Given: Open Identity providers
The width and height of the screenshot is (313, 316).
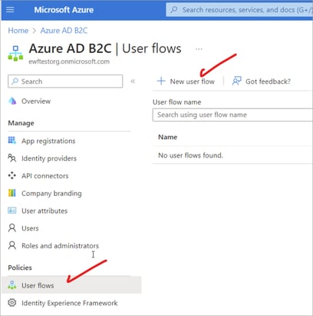Looking at the screenshot, I should tap(49, 158).
